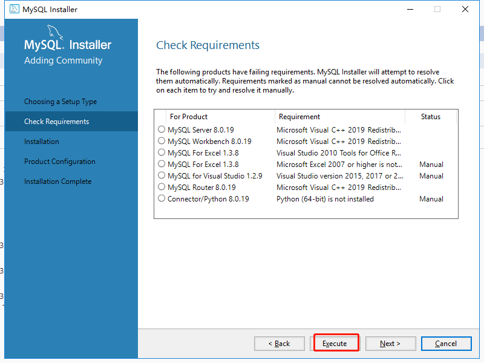
Task: Close the MySQL Installer window
Action: pos(465,9)
